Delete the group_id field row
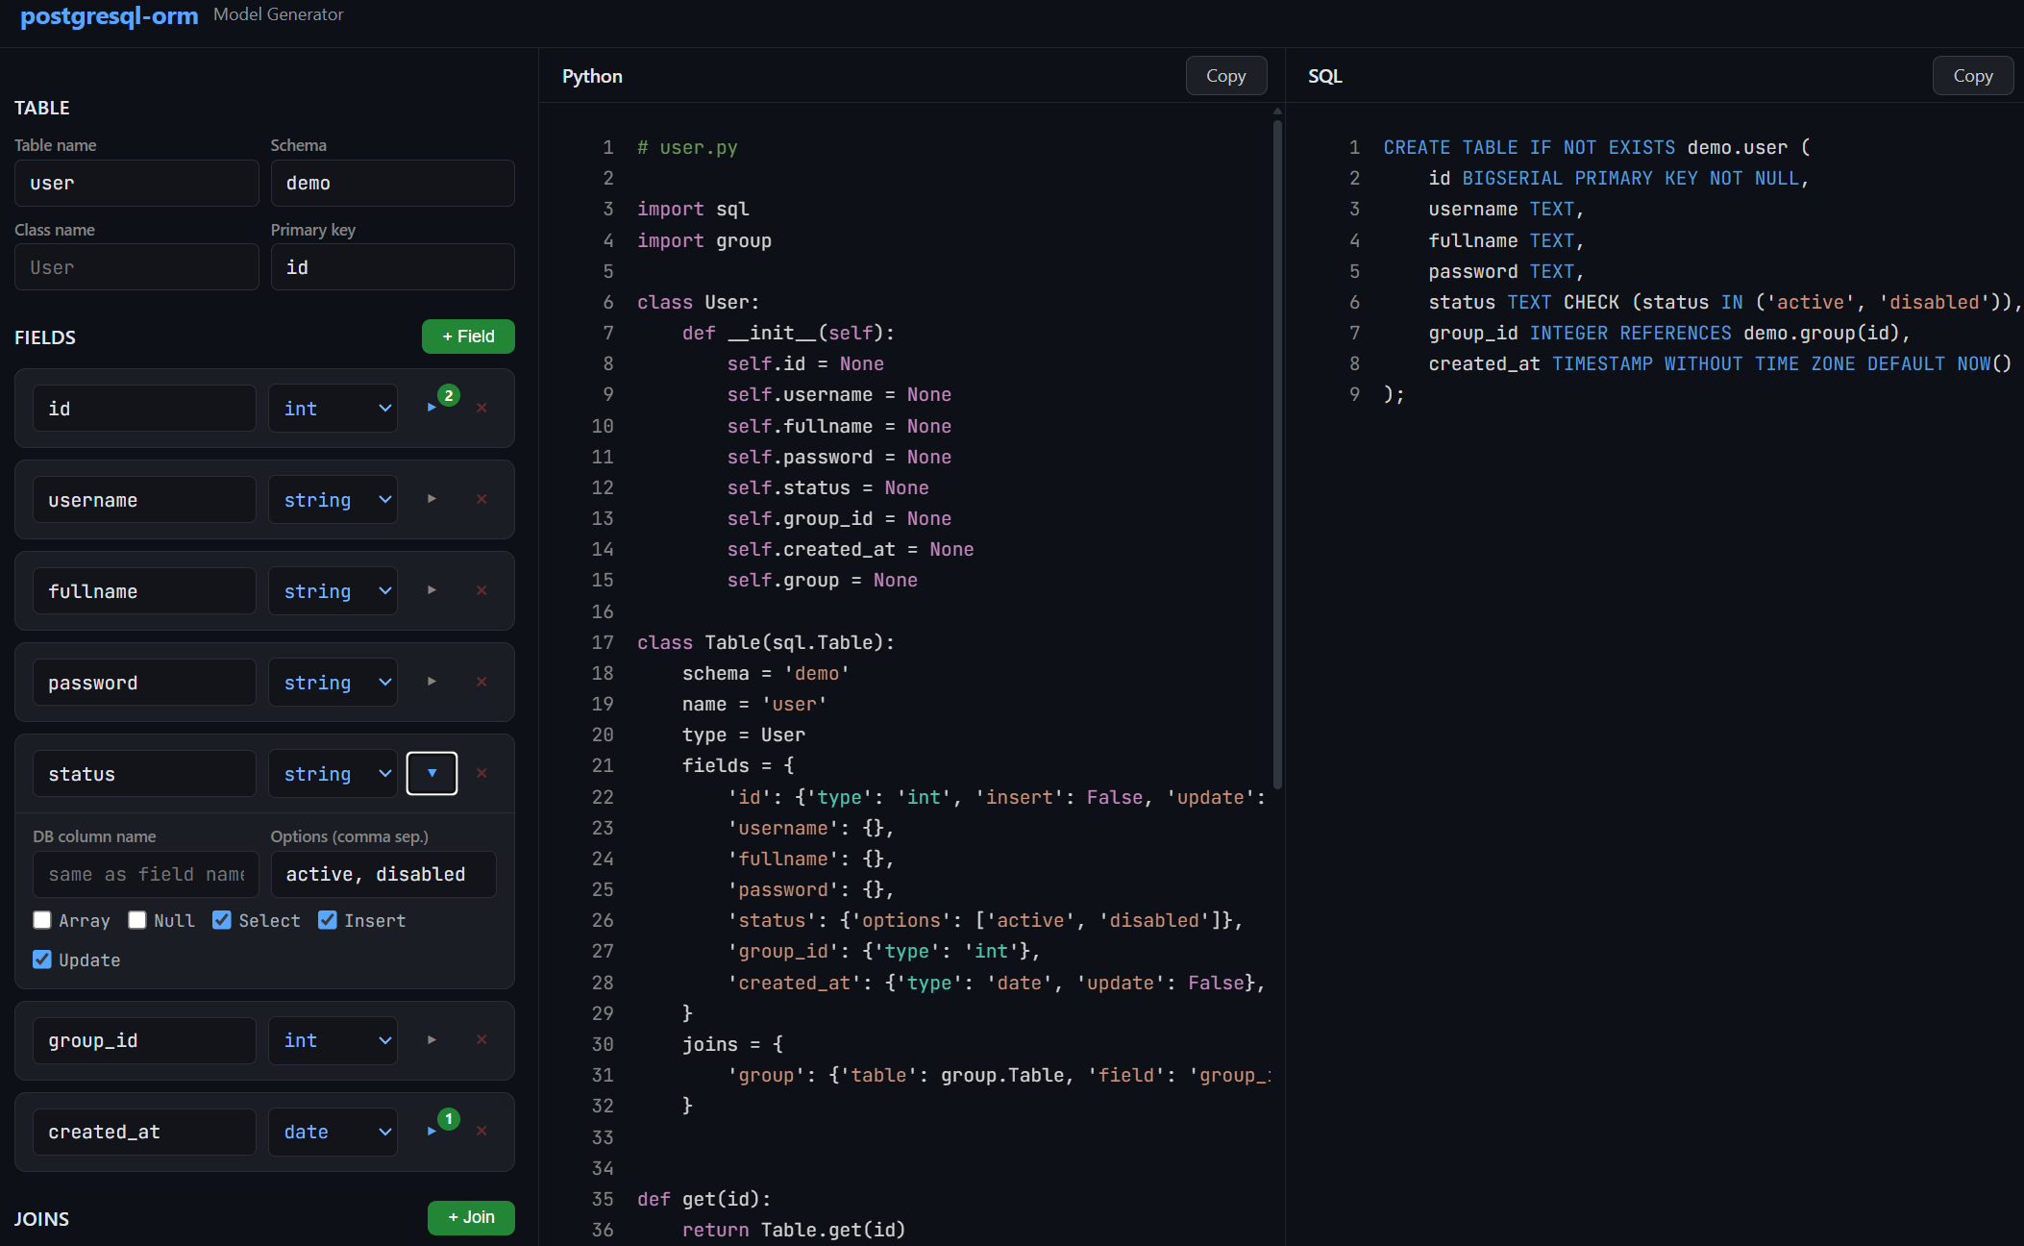This screenshot has height=1246, width=2024. coord(481,1039)
